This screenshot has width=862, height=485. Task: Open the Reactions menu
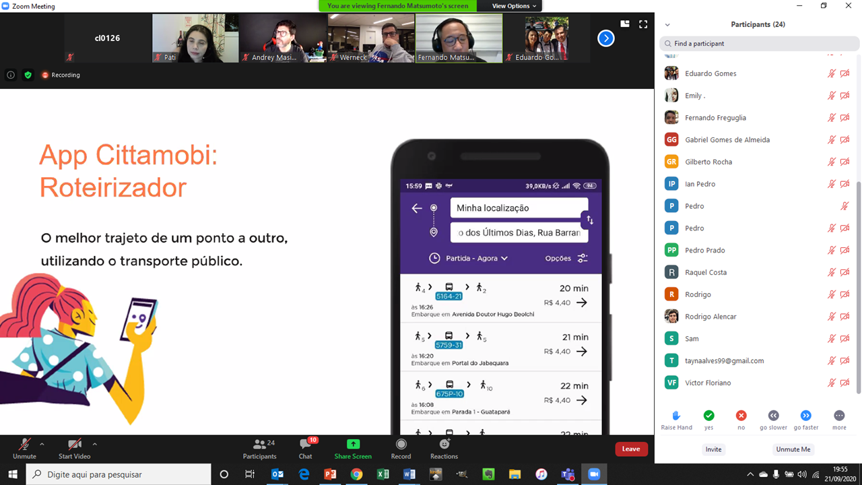pyautogui.click(x=444, y=448)
